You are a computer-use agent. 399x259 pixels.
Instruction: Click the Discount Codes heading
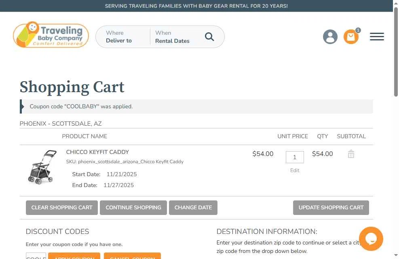pos(57,232)
